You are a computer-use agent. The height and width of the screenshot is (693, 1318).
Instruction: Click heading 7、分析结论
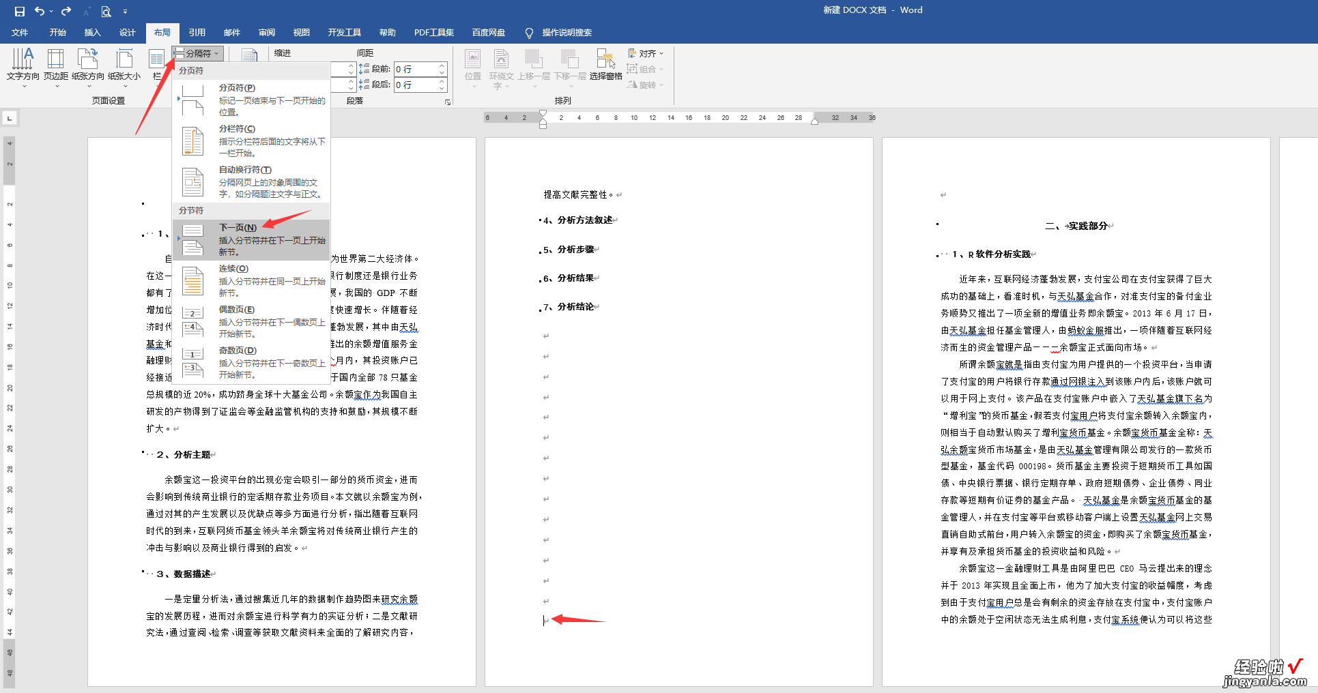click(x=570, y=307)
